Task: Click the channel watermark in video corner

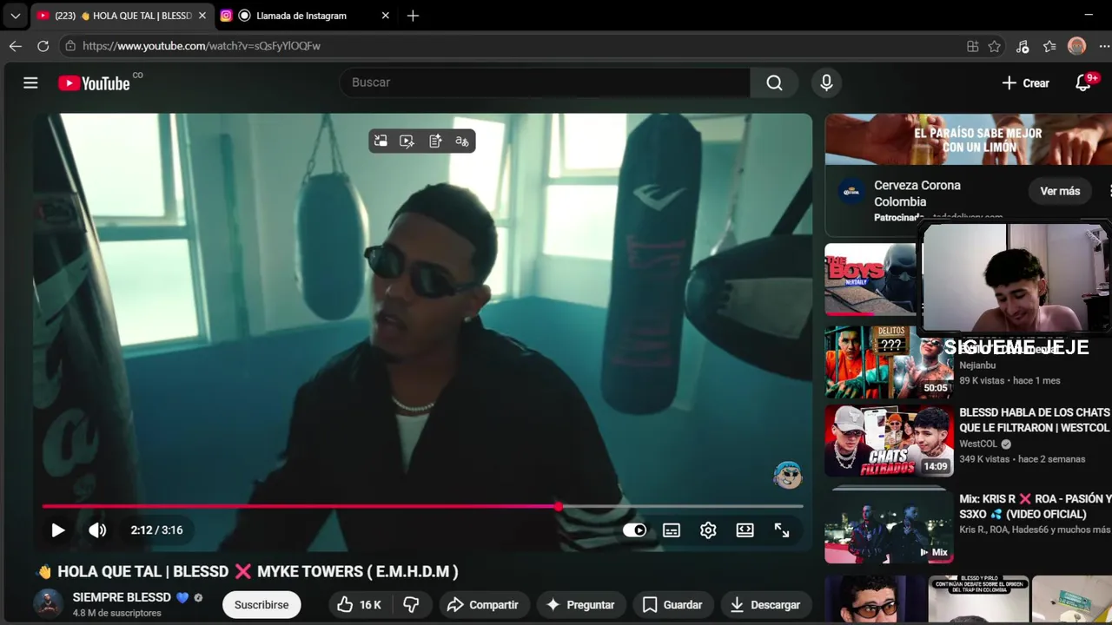Action: [787, 475]
